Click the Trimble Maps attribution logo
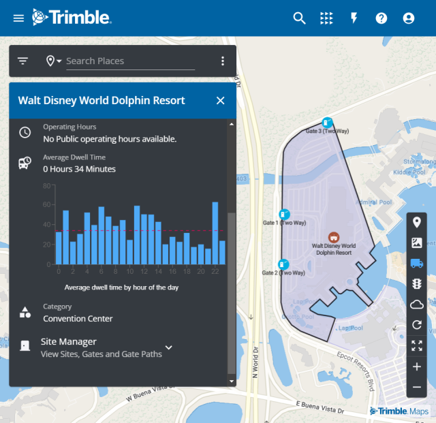 coord(399,411)
